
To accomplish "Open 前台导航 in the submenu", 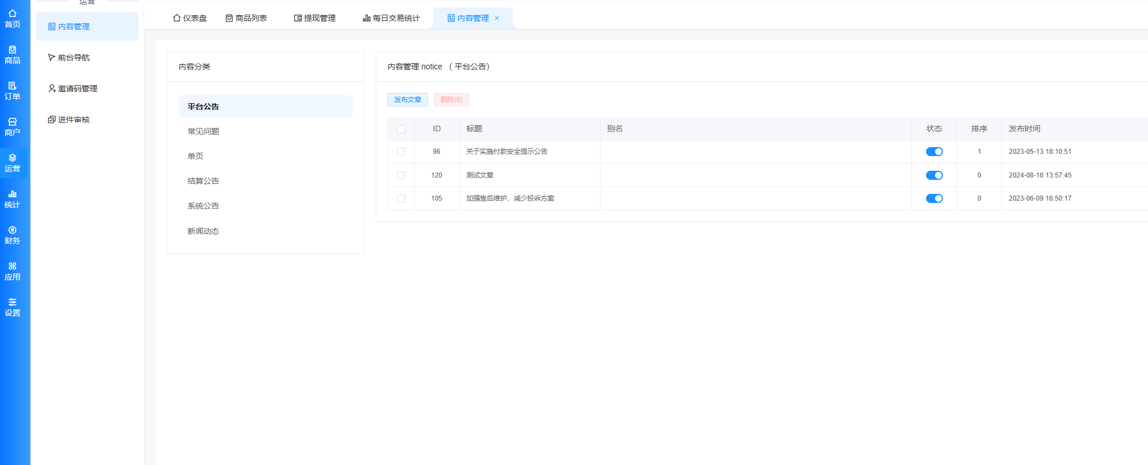I will (x=73, y=57).
